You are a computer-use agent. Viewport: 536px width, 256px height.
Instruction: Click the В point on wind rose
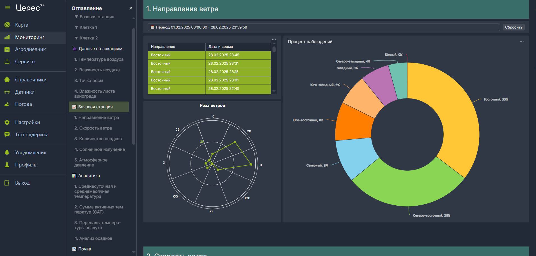(251, 165)
